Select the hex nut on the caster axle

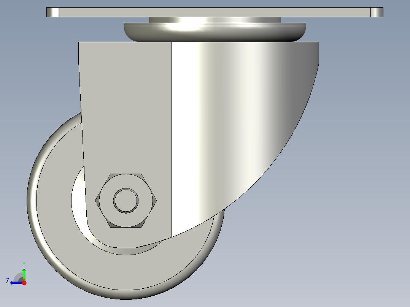pos(126,200)
